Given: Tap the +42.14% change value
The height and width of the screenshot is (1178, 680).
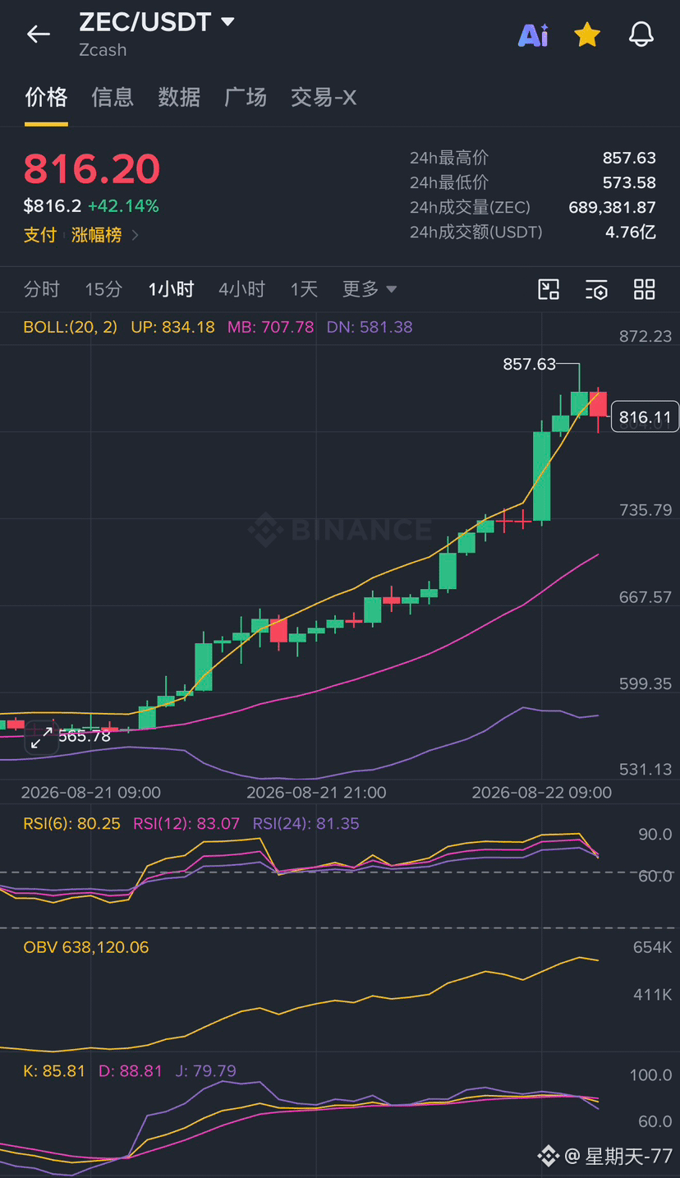Looking at the screenshot, I should pos(123,206).
